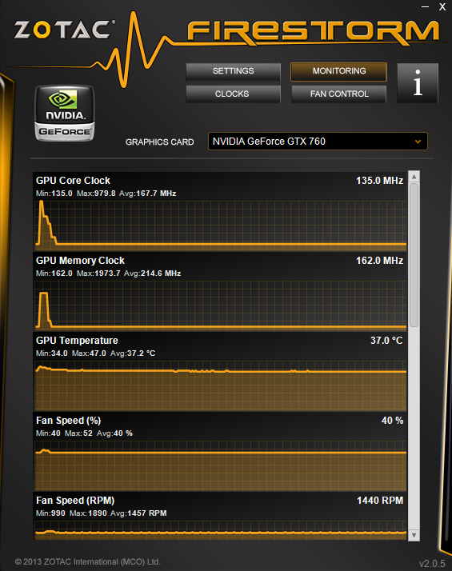452x571 pixels.
Task: Click the v2.0.5 version label
Action: point(432,564)
